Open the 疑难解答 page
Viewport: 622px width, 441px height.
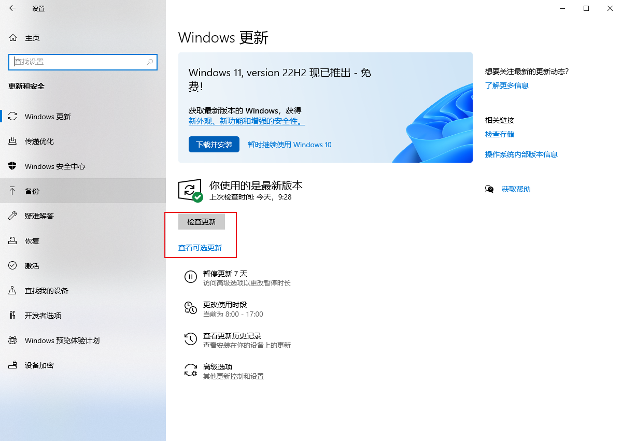pyautogui.click(x=44, y=216)
